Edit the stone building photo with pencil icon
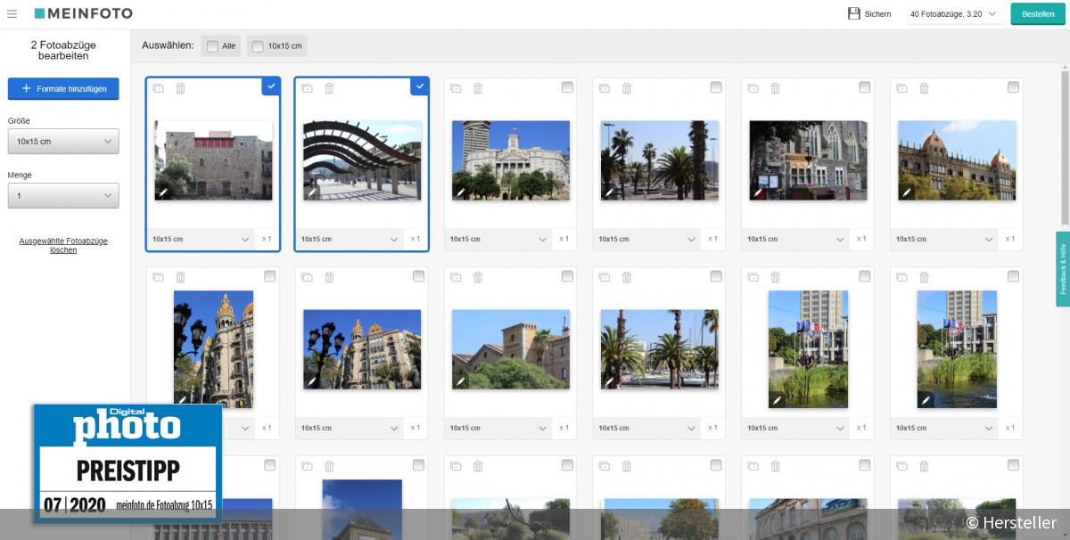The height and width of the screenshot is (540, 1070). coord(163,192)
